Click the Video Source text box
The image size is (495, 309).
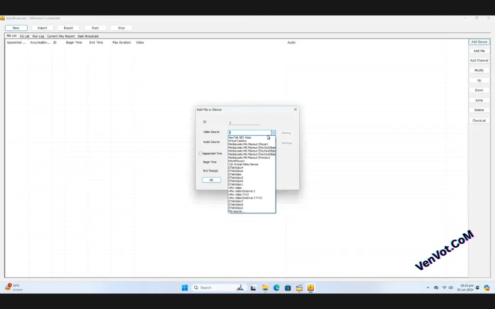[x=249, y=133]
